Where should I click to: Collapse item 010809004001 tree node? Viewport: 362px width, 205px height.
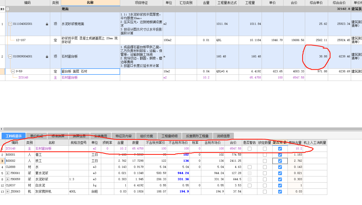tap(10, 56)
